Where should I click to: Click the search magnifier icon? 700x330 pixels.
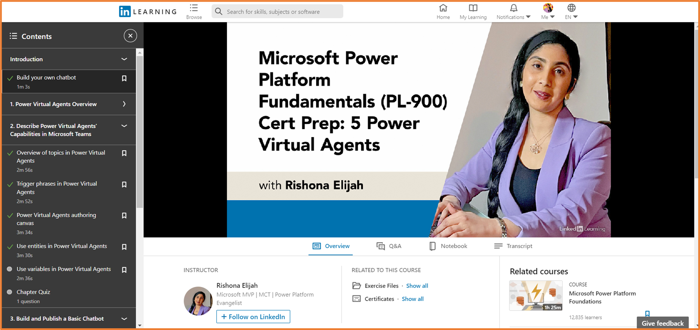point(219,11)
